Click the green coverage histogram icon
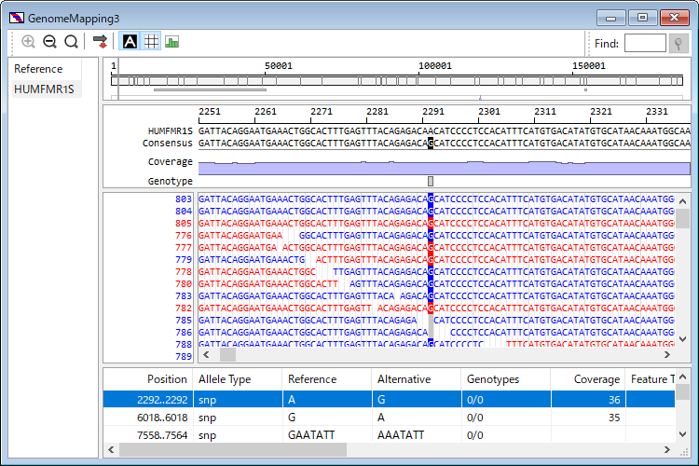The width and height of the screenshot is (699, 466). (172, 42)
